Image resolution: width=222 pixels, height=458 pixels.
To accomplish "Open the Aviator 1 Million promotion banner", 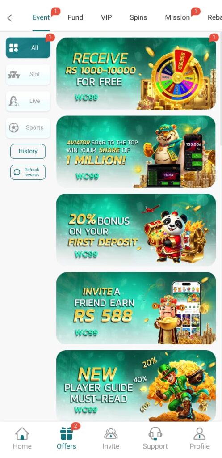I will click(x=136, y=152).
